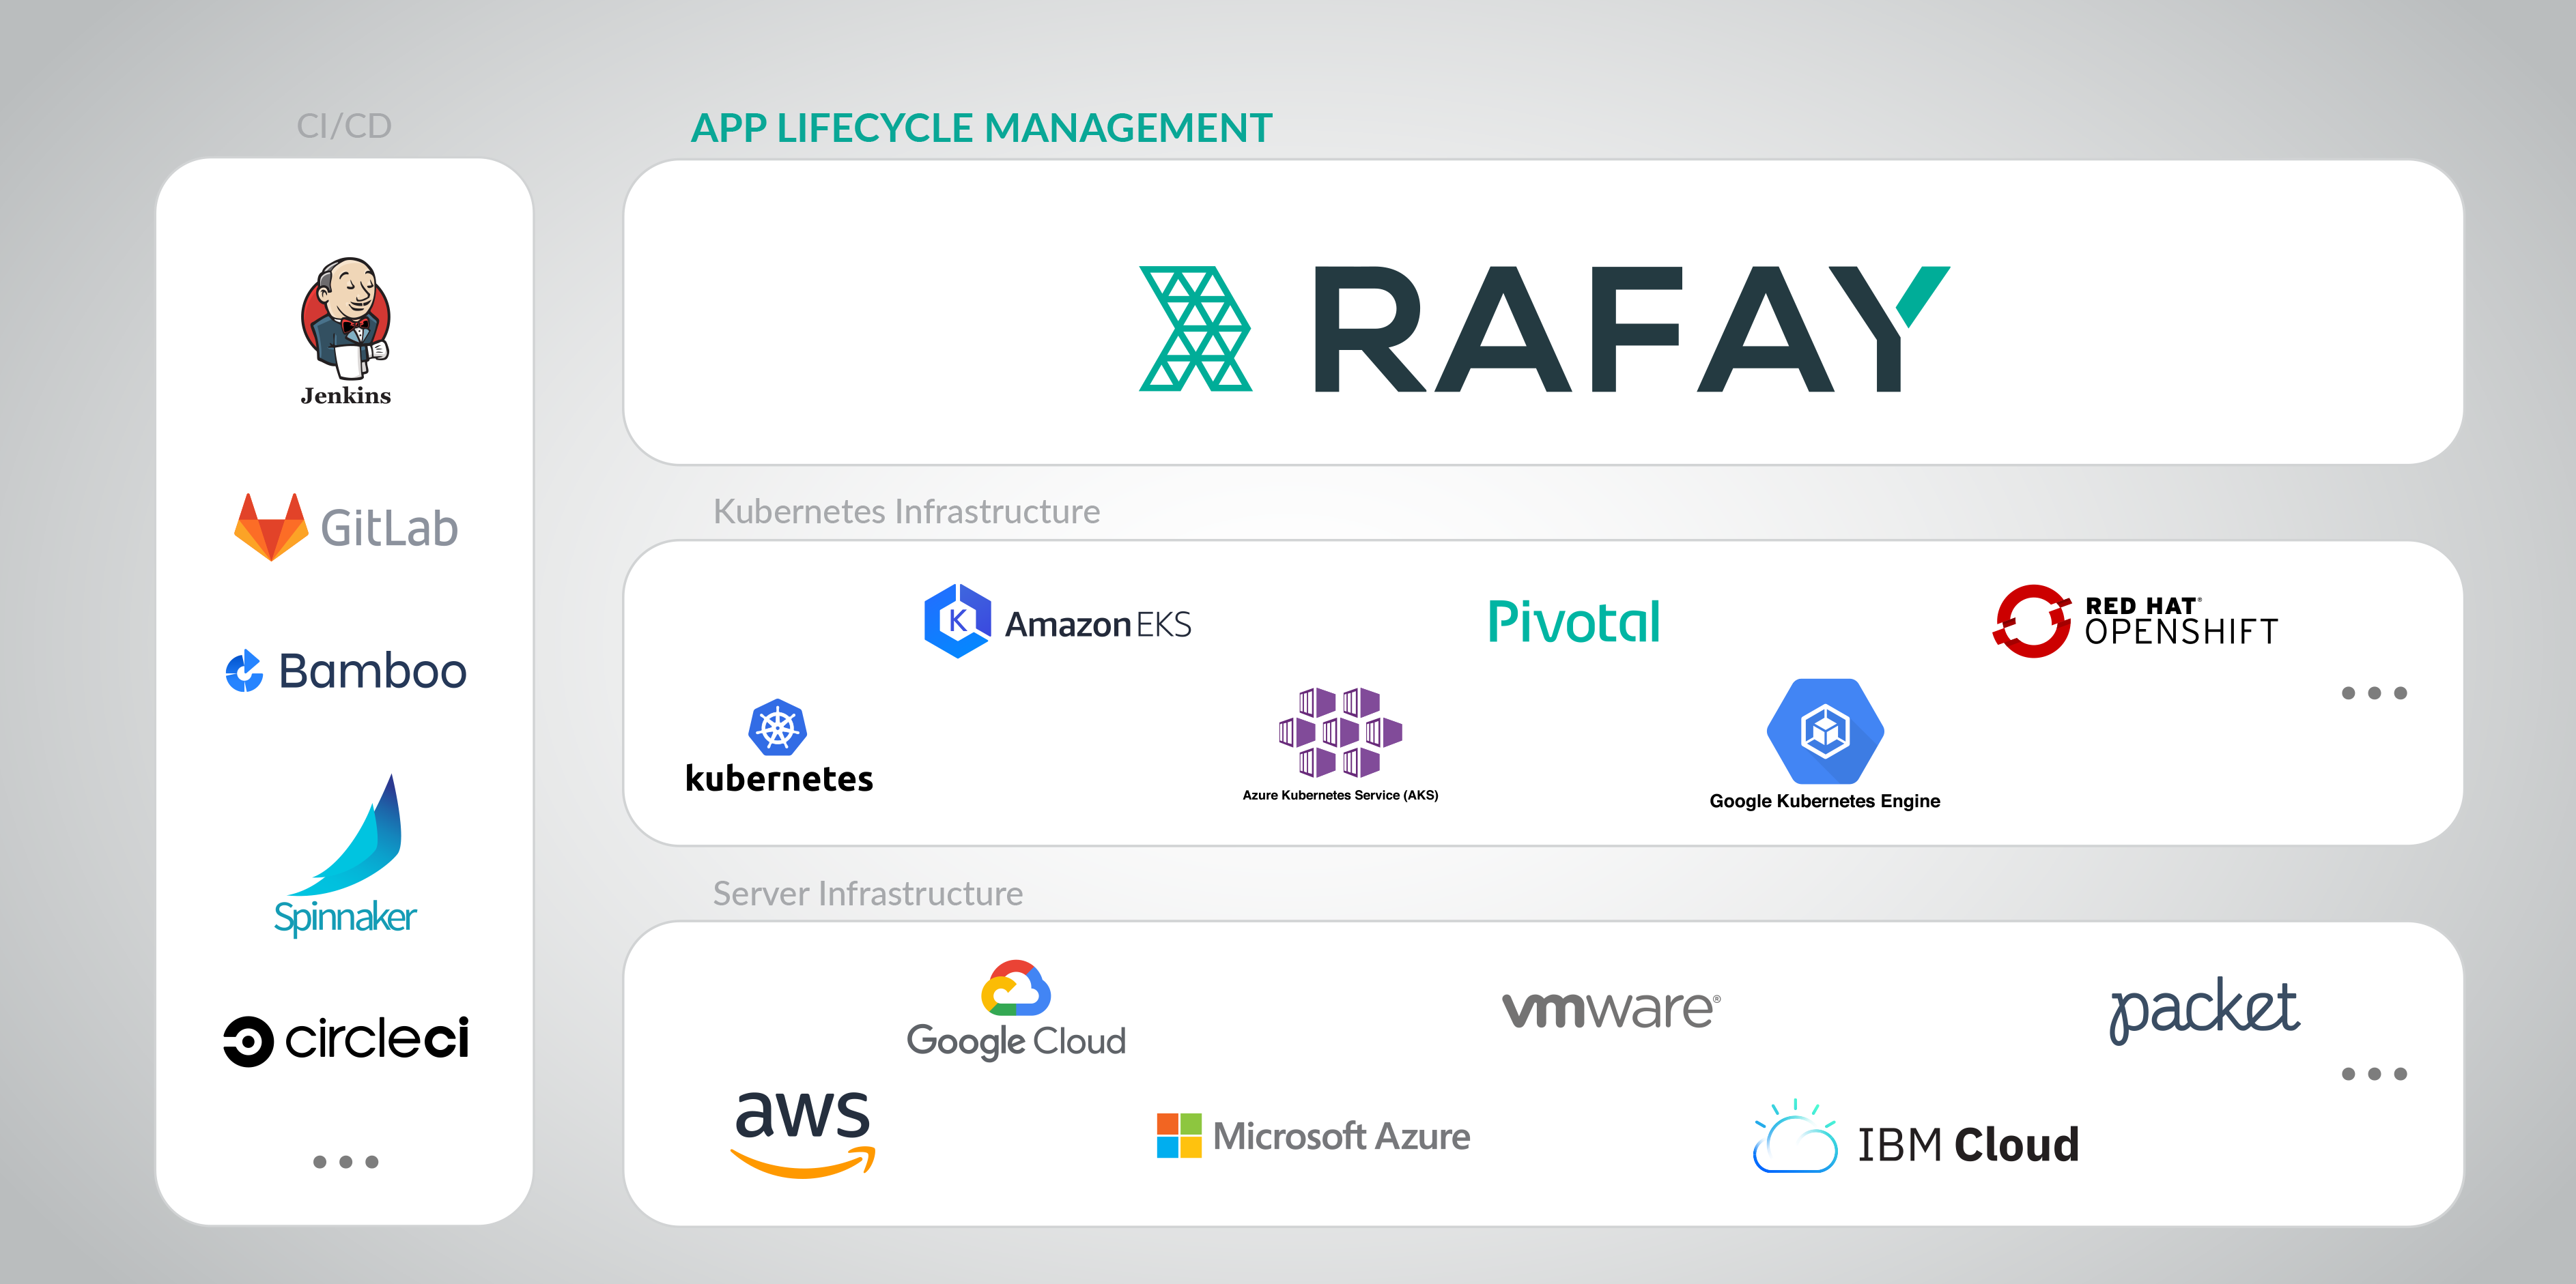Click the packet logo
The width and height of the screenshot is (2576, 1284).
click(x=2203, y=1009)
